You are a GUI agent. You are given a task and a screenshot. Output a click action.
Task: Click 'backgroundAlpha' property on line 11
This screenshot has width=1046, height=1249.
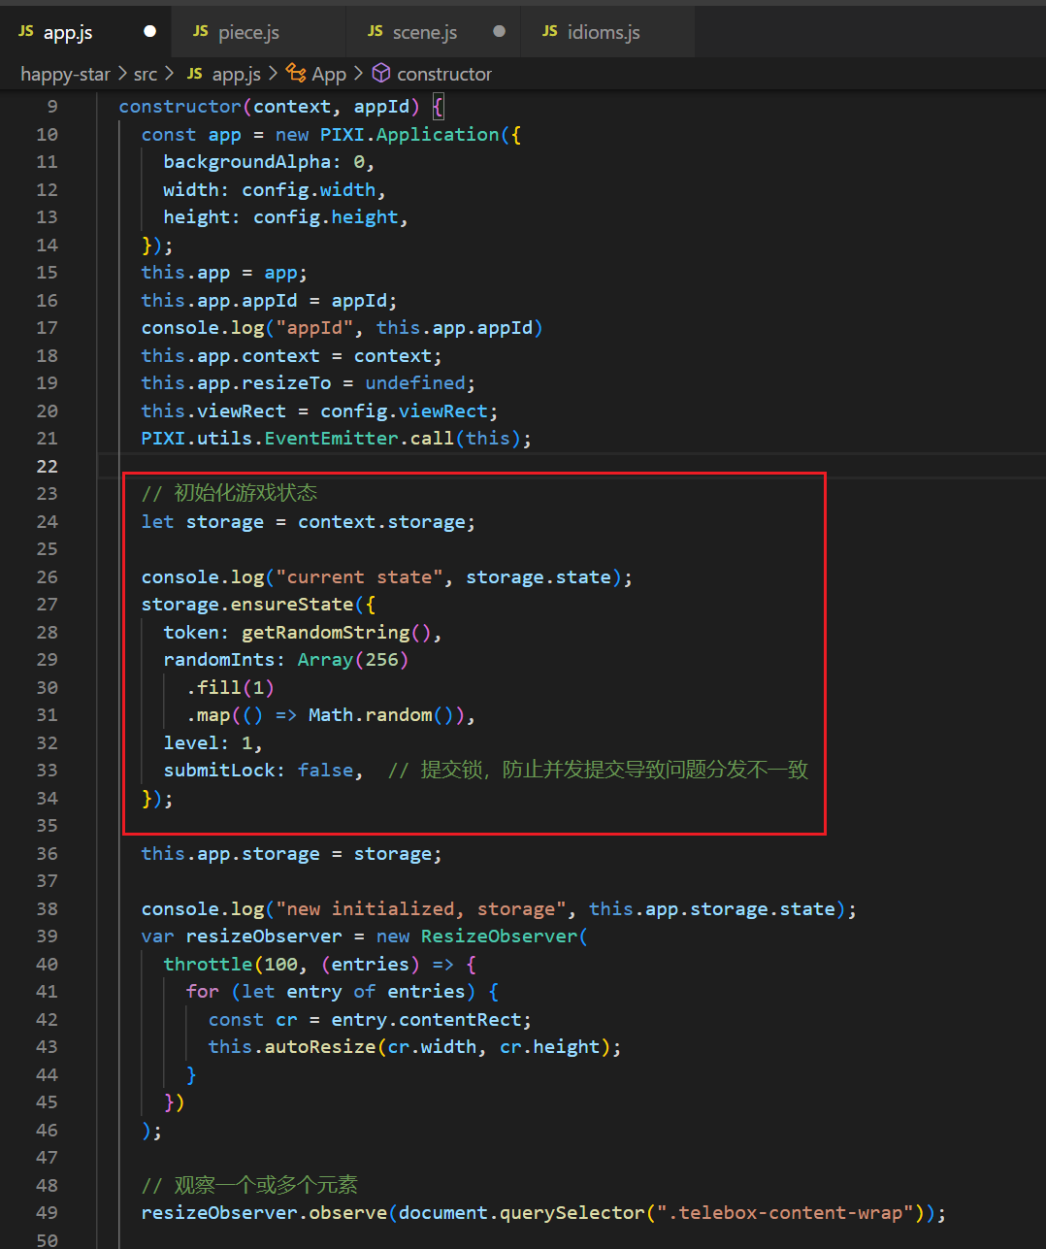(246, 162)
